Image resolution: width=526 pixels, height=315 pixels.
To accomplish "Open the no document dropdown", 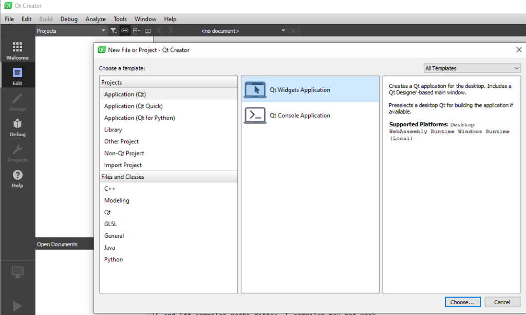I will 243,31.
